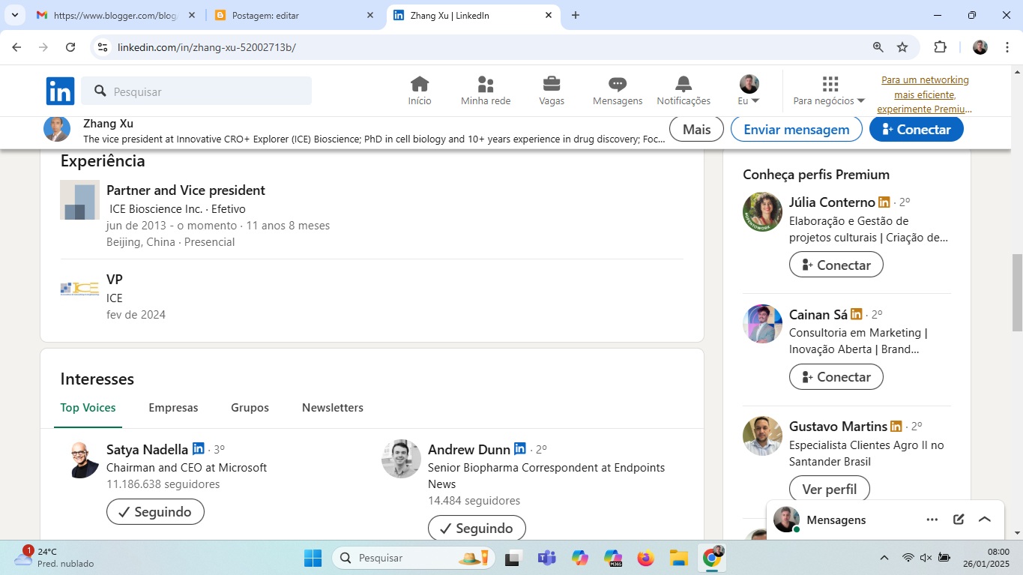Open a new browser tab
This screenshot has height=575, width=1023.
pos(576,15)
